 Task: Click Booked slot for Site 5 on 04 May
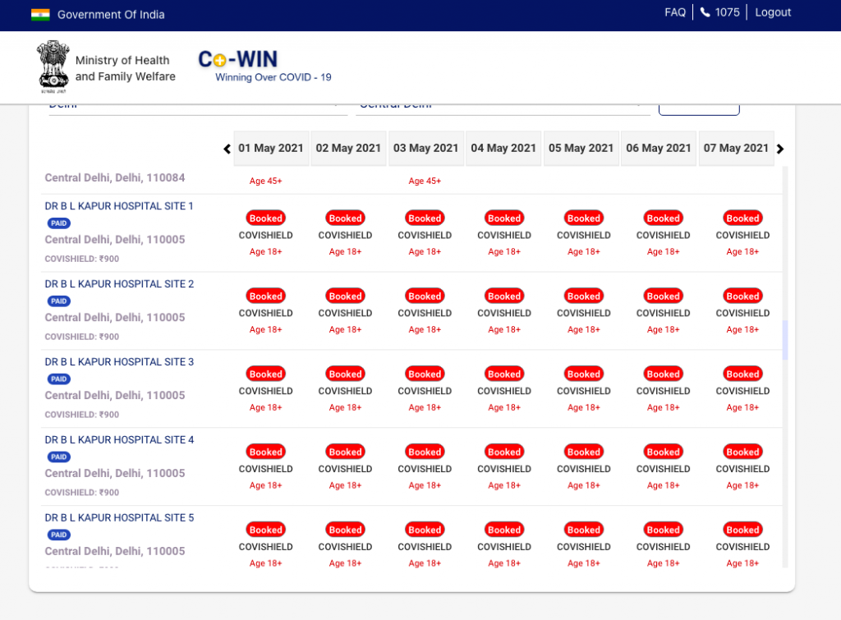[504, 530]
